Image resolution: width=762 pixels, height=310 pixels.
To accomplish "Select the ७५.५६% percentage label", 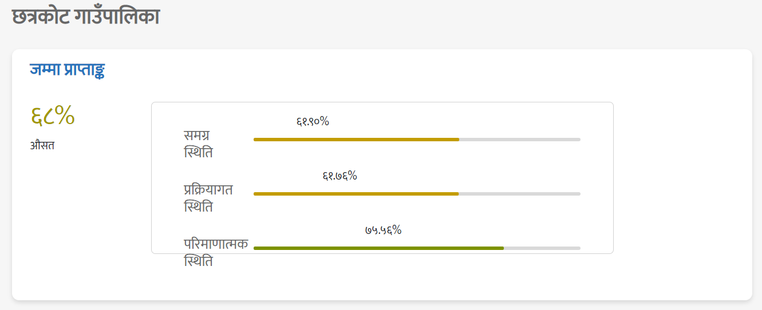I will coord(384,230).
